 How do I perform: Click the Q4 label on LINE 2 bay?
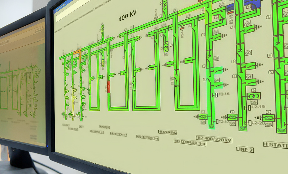click(249, 77)
